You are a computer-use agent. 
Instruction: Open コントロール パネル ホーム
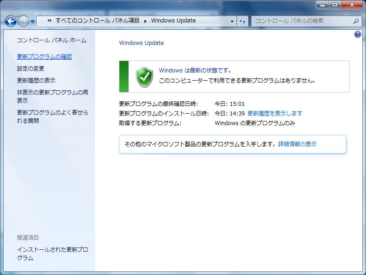(x=52, y=40)
